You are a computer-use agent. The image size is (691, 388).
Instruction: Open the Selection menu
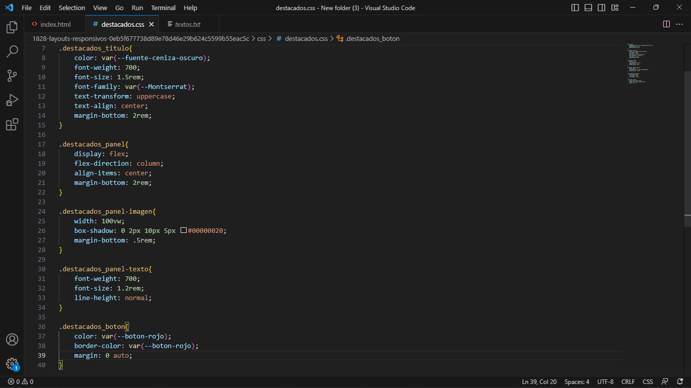tap(72, 8)
